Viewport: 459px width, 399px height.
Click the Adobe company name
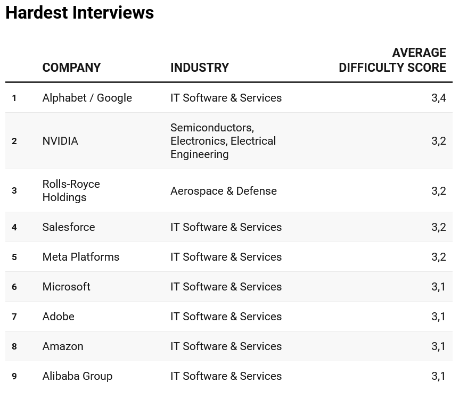coord(58,317)
